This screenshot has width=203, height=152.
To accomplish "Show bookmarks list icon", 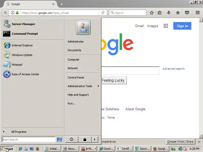I will tap(160, 13).
